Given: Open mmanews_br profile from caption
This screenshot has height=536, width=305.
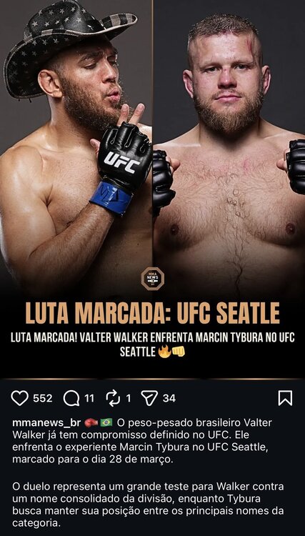Looking at the screenshot, I should [x=46, y=423].
